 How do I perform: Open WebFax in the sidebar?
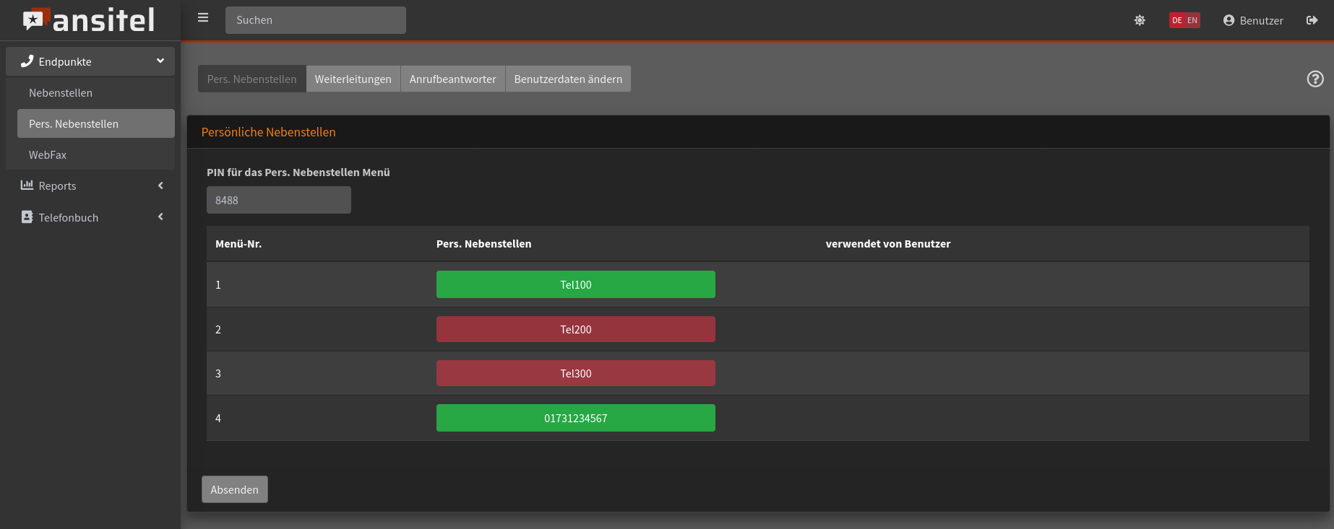pyautogui.click(x=48, y=154)
